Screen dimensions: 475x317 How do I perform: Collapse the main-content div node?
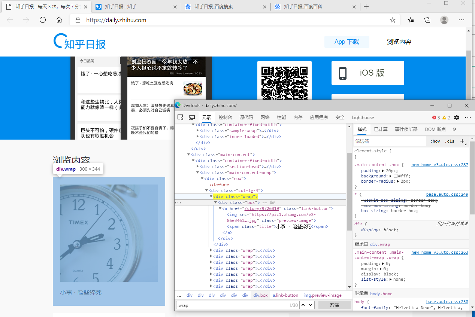coord(189,154)
